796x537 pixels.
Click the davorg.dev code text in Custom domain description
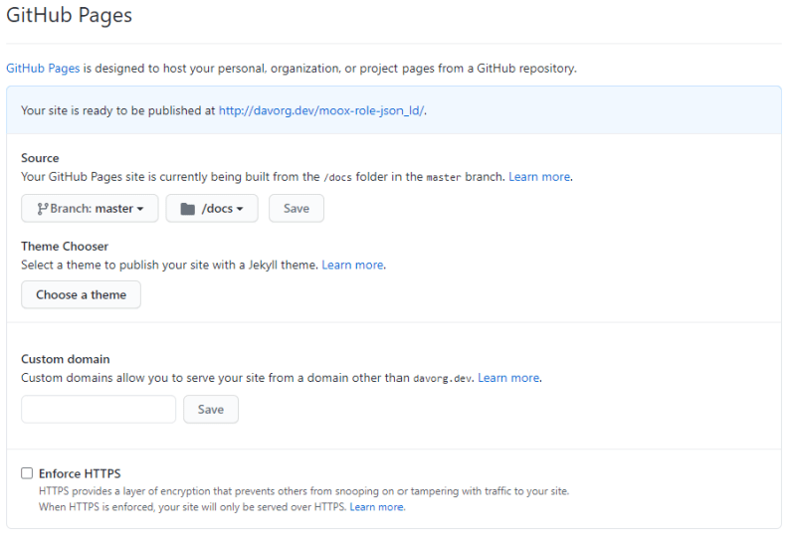pos(442,379)
